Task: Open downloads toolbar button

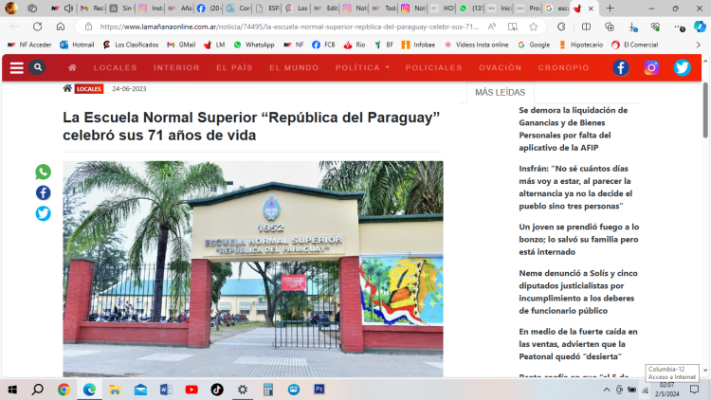Action: 633,27
